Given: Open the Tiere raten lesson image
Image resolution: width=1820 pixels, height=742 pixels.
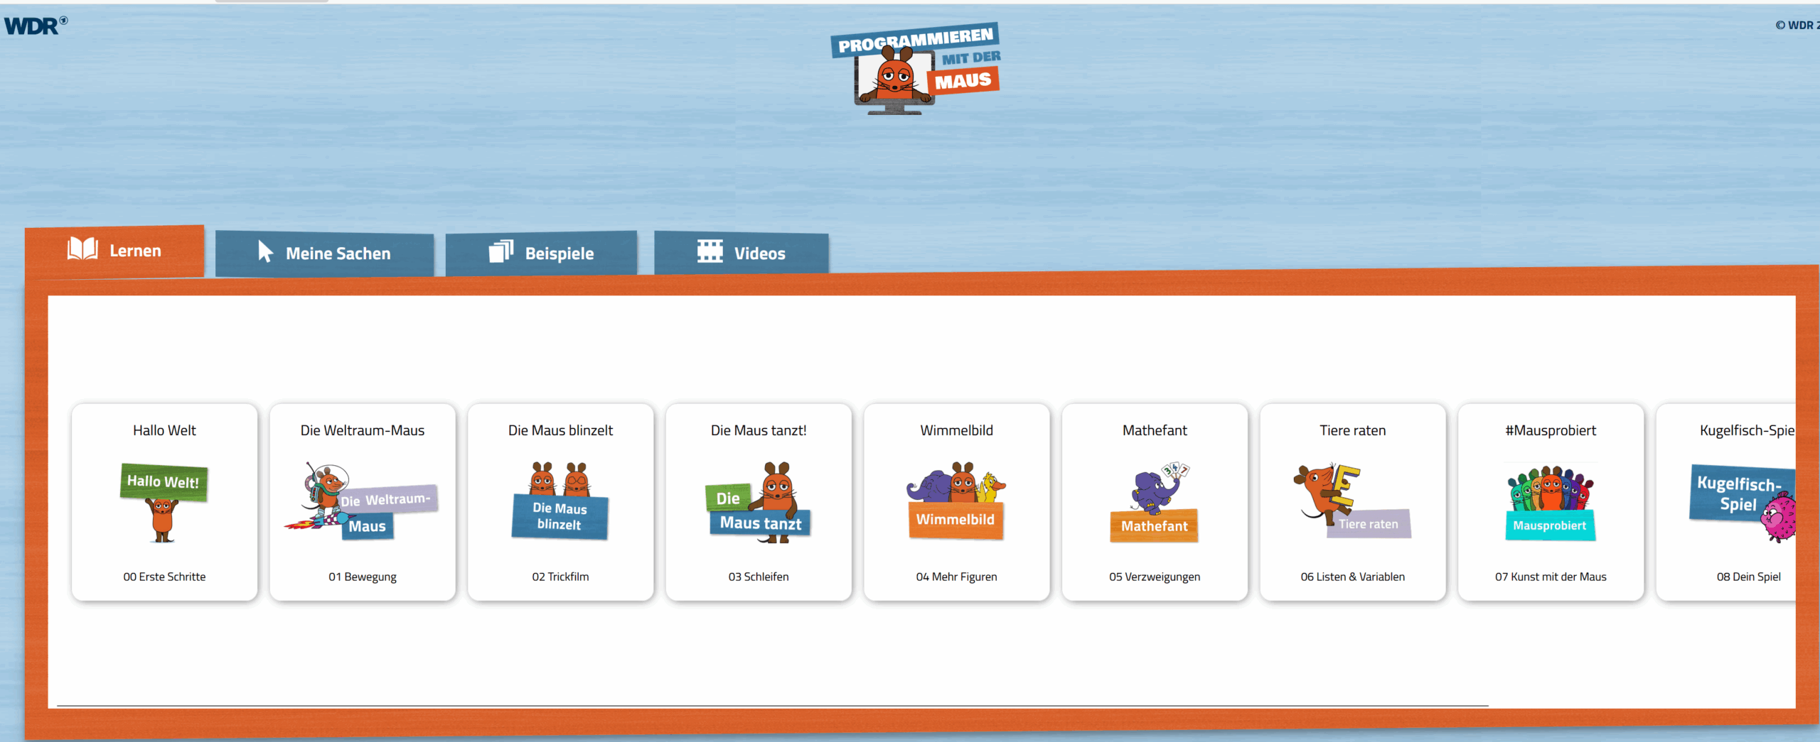Looking at the screenshot, I should coord(1352,501).
